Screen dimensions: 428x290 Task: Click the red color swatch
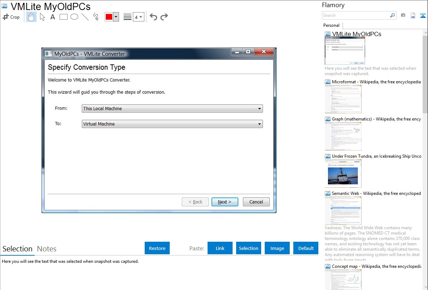(109, 17)
